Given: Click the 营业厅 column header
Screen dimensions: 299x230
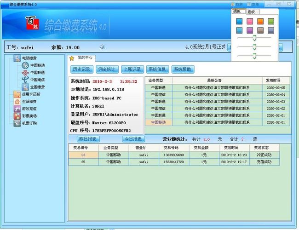Looking at the screenshot, I should (144, 148).
